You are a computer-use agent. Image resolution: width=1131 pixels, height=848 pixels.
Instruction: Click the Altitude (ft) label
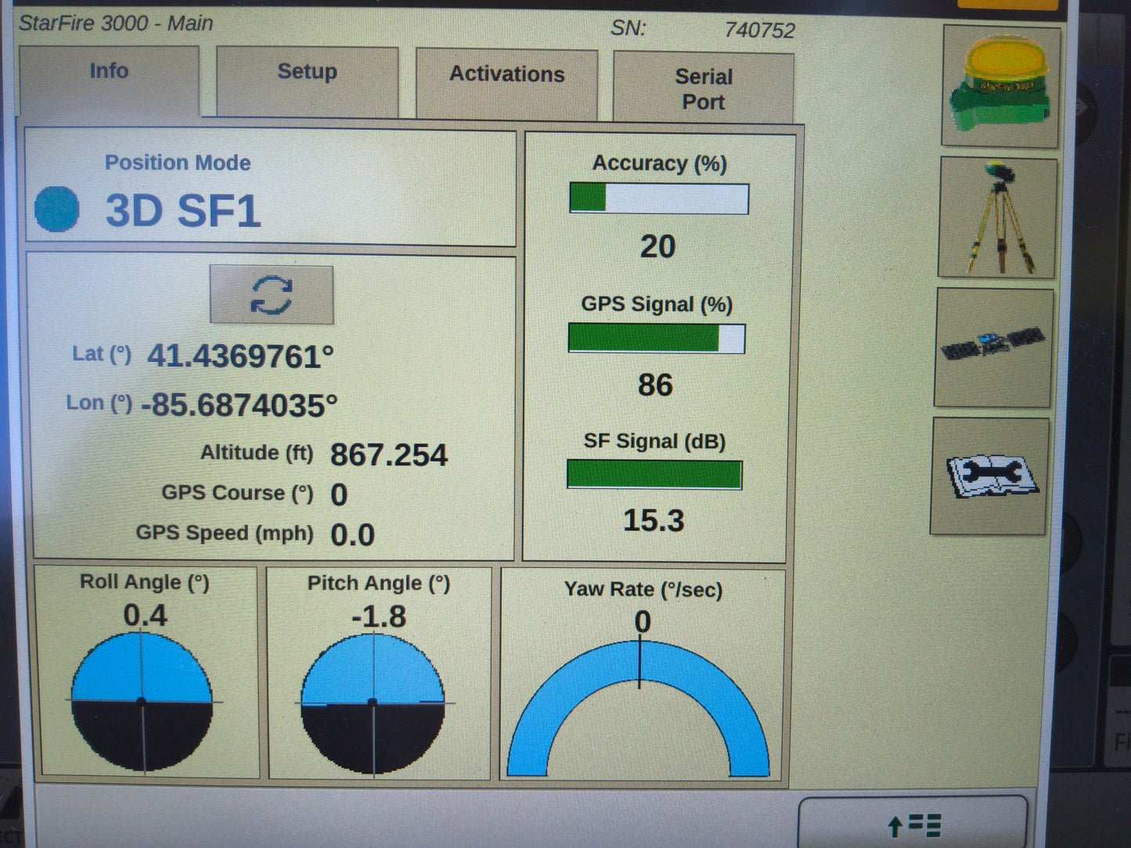(257, 453)
